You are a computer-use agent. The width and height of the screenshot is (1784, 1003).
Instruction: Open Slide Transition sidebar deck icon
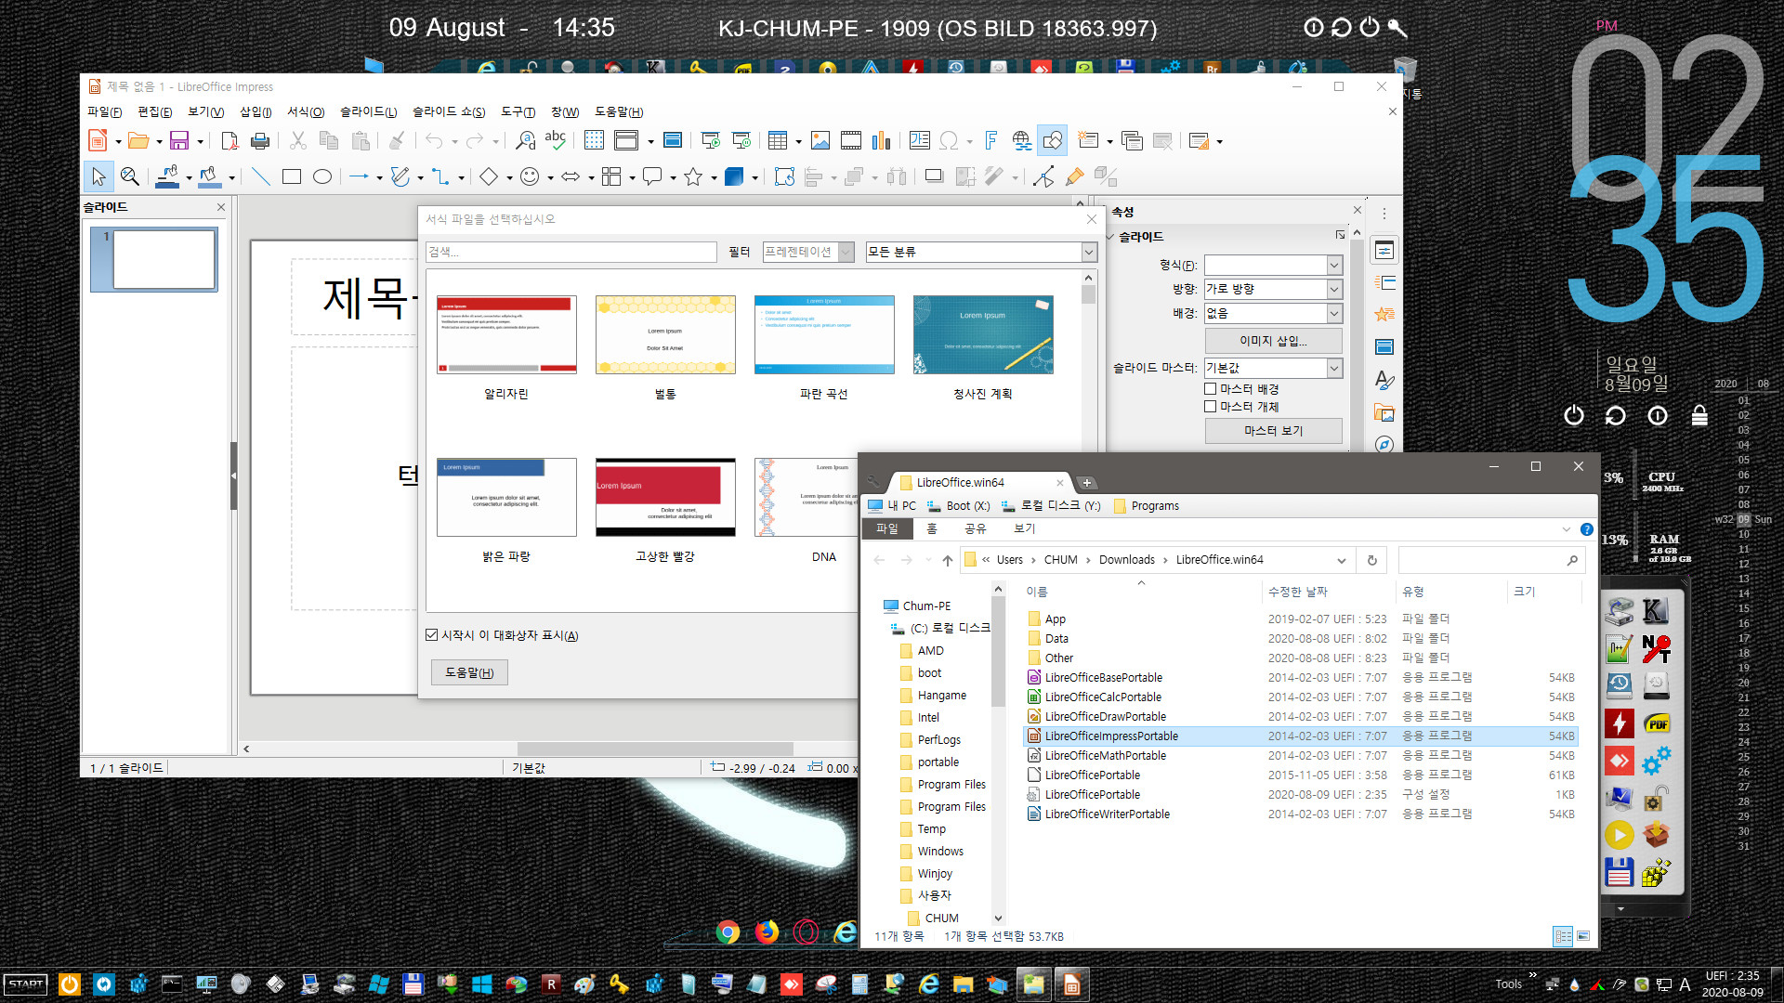click(x=1384, y=282)
